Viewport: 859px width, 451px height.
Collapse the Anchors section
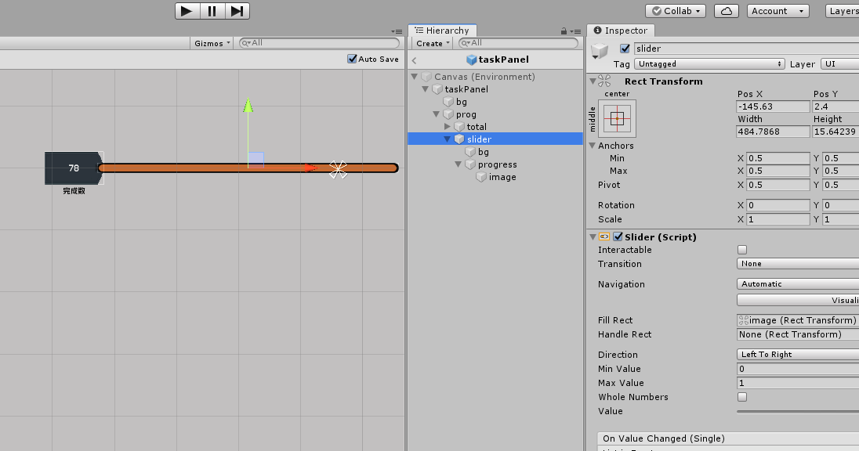[x=593, y=146]
